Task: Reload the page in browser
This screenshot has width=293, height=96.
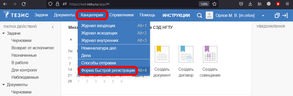Action: (24, 4)
